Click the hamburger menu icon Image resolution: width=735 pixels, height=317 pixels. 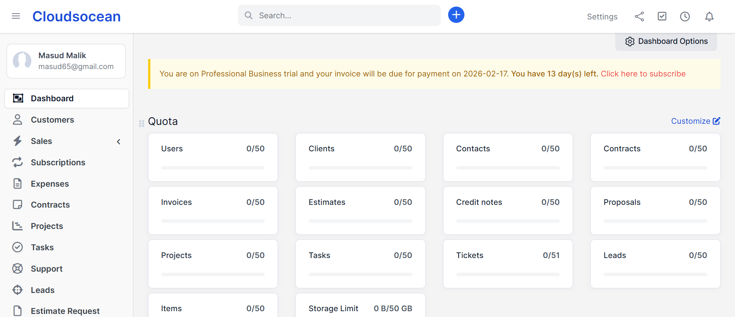(16, 16)
